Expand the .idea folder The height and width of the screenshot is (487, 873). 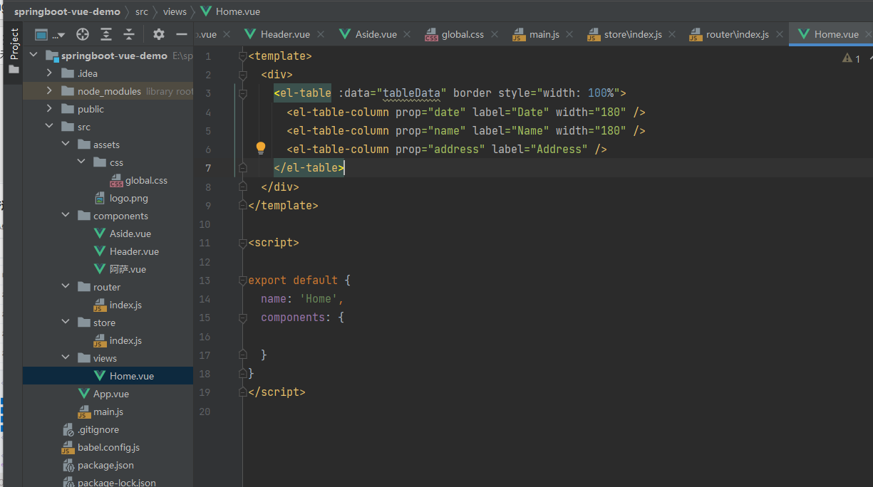[48, 73]
